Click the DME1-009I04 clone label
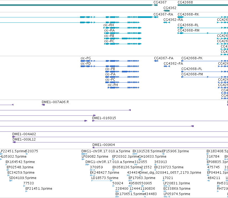This screenshot has width=228, height=198. coord(103,145)
